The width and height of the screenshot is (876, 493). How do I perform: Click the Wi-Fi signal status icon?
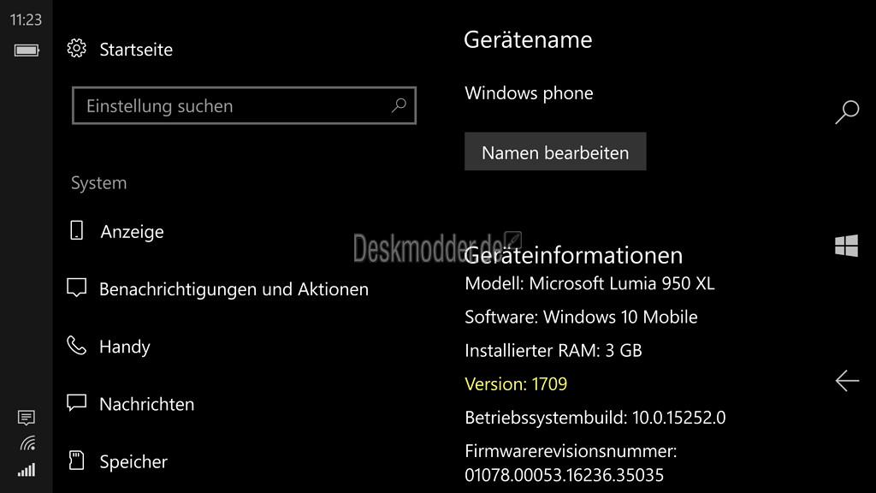(x=27, y=443)
